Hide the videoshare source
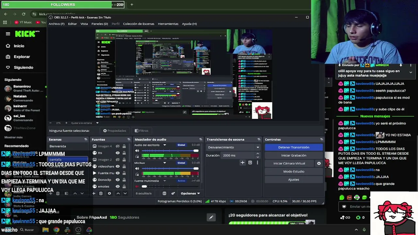Viewport: 418px width, 235px height. [118, 166]
